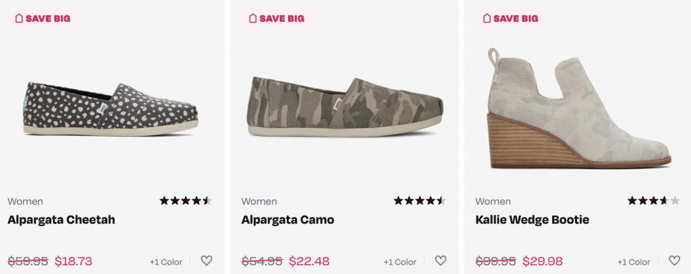
Task: View star rating of Alpargata Camo
Action: (x=420, y=201)
